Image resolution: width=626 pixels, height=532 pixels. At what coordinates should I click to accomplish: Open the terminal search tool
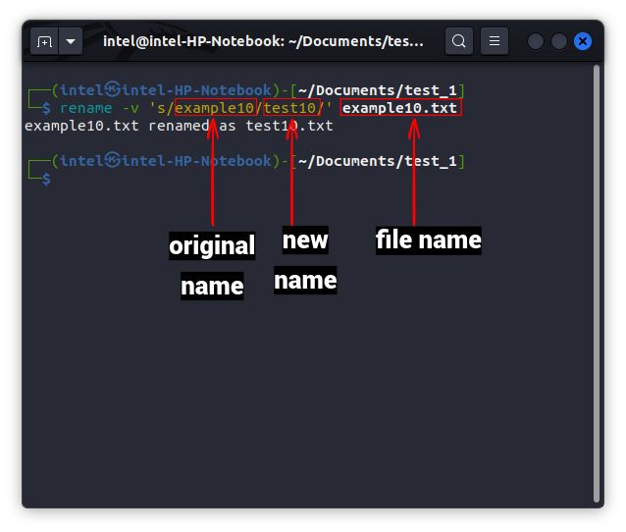[x=458, y=41]
